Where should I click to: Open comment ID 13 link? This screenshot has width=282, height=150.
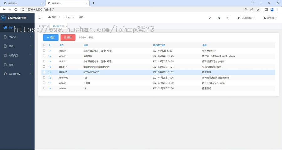coord(50,72)
